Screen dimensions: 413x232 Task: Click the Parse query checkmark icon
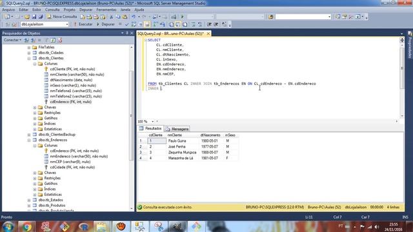(126, 24)
